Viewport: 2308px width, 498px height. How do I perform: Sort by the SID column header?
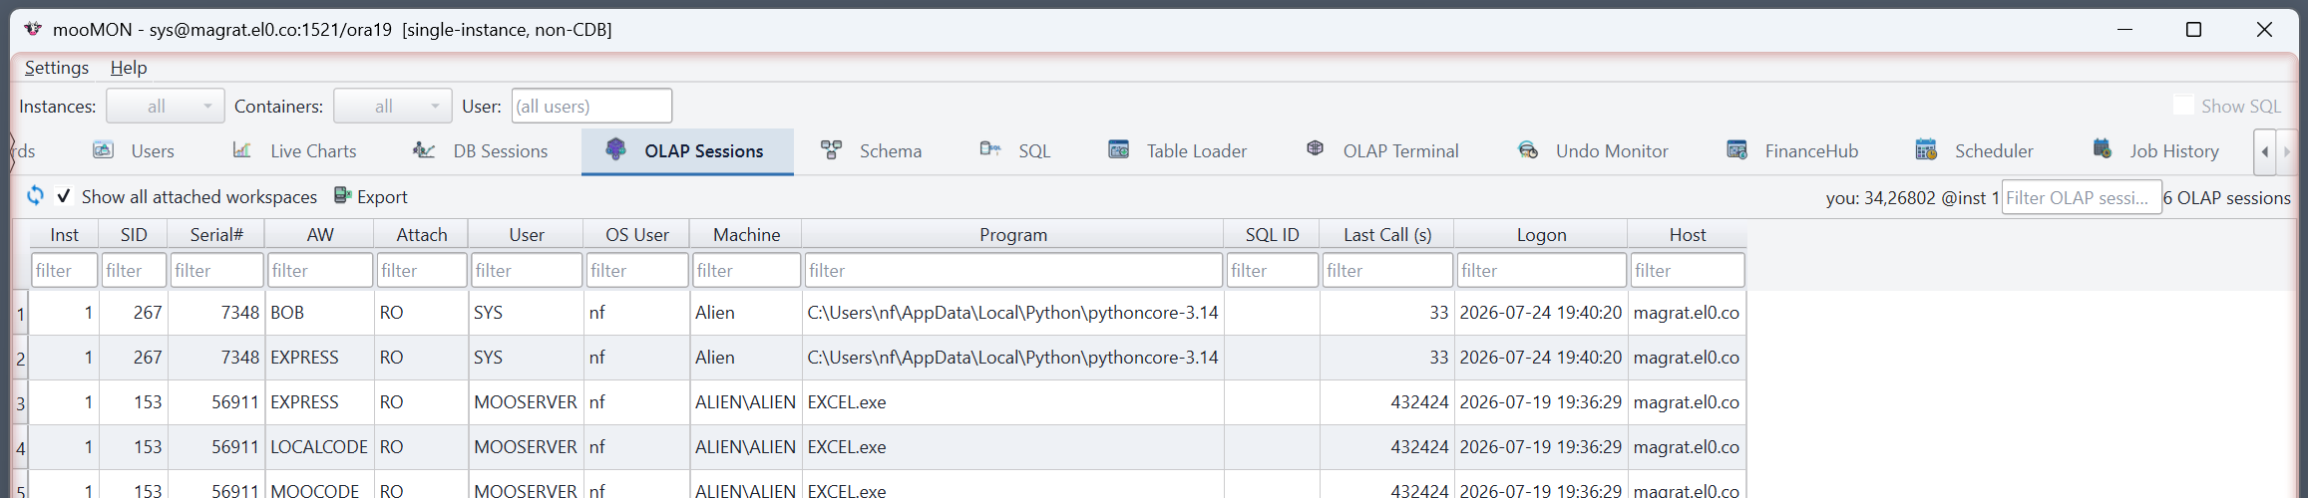tap(134, 234)
